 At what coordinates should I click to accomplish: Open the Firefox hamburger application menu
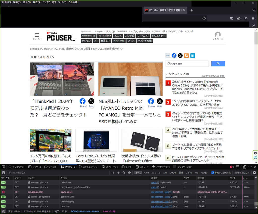(x=253, y=19)
